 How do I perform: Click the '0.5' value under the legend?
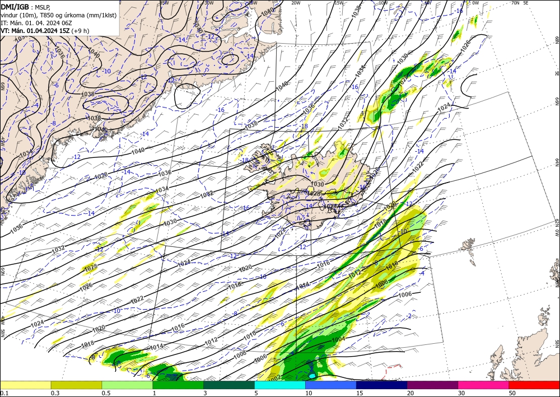click(106, 393)
